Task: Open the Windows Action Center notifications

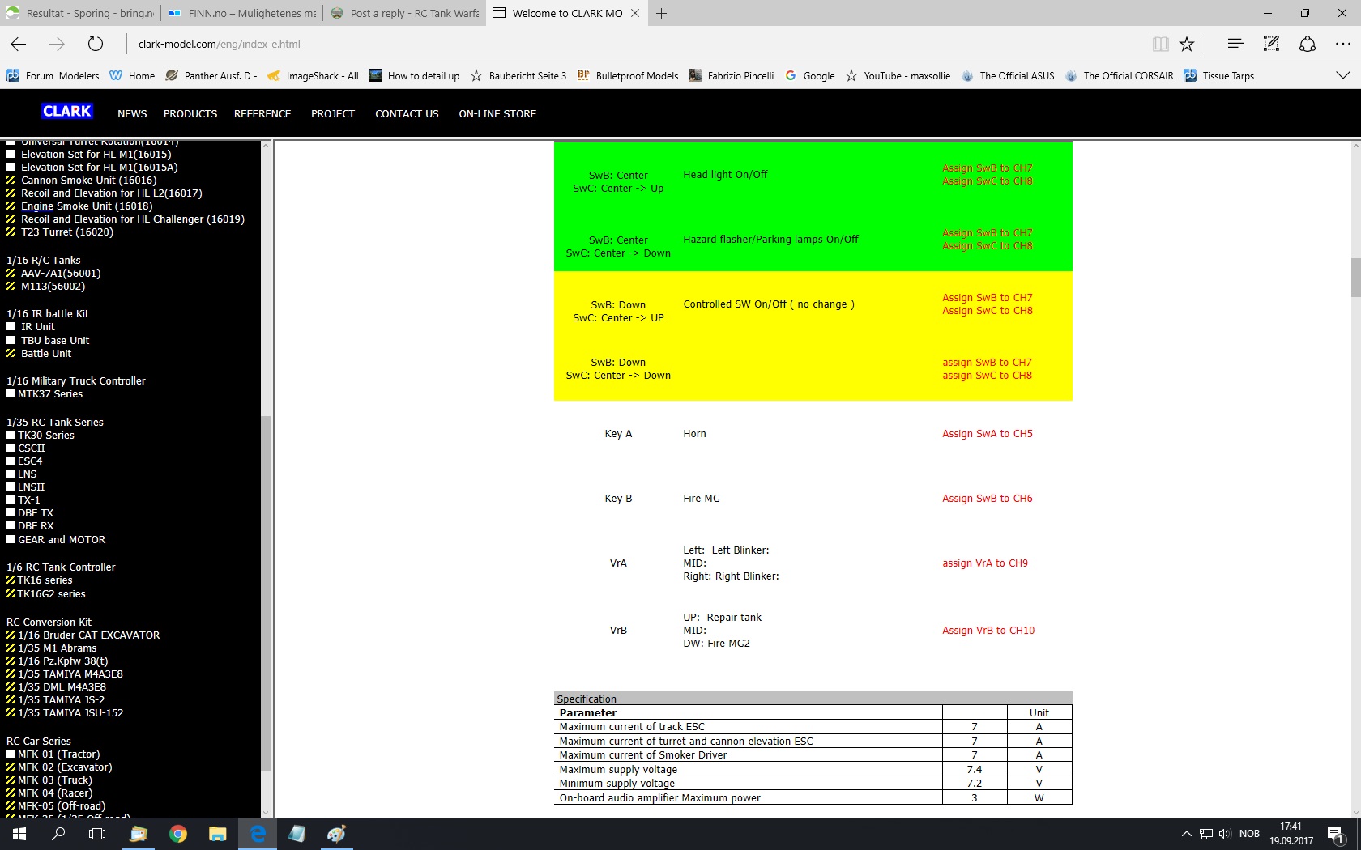Action: point(1336,834)
